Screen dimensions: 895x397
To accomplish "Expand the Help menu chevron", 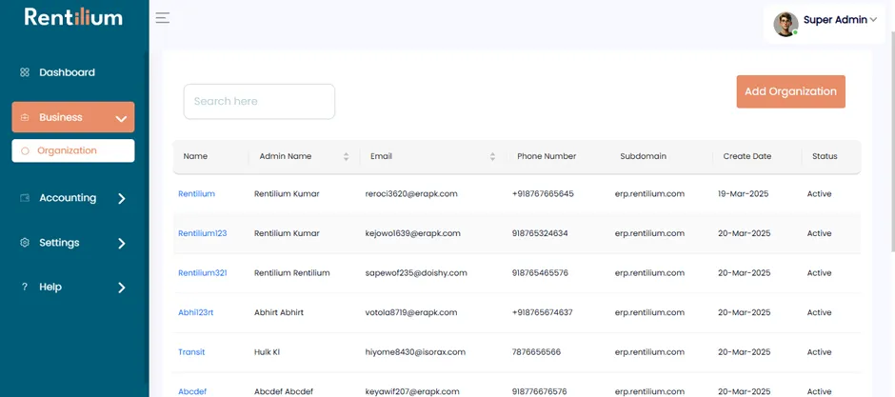I will [x=122, y=288].
